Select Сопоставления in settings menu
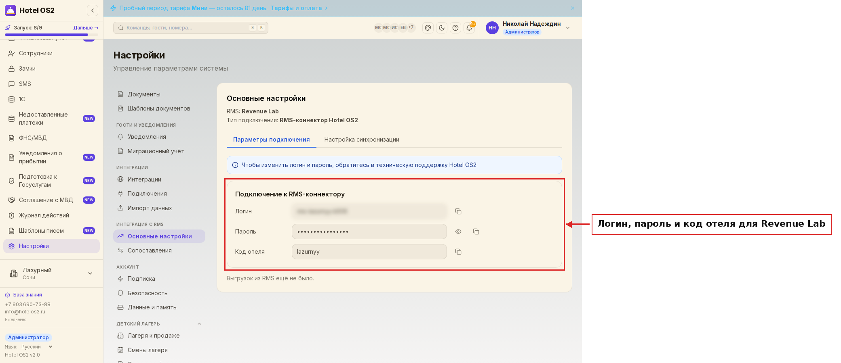This screenshot has width=841, height=363. 159,250
